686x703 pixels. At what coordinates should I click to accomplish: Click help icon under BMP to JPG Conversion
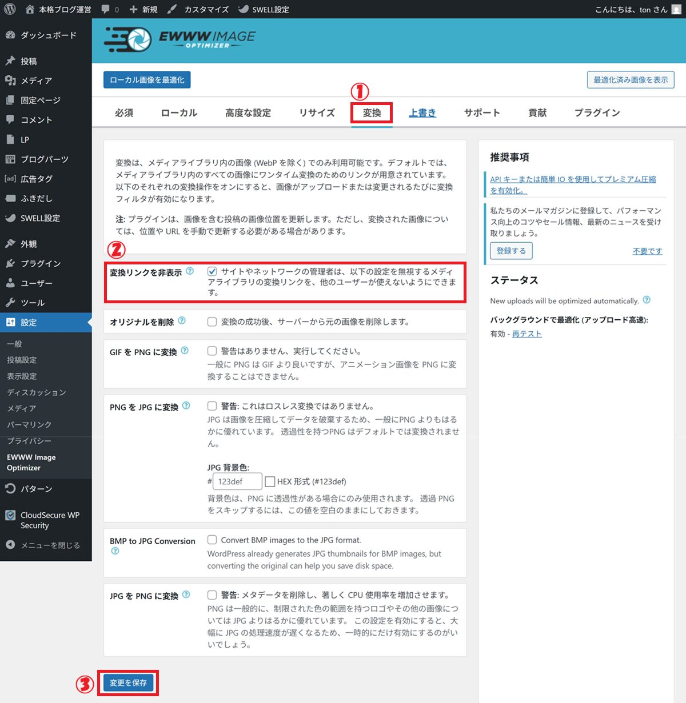pos(115,551)
